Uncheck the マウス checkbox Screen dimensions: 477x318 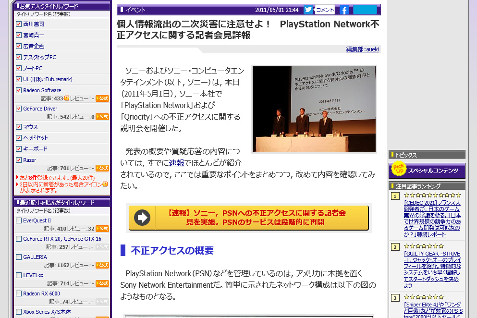[19, 127]
